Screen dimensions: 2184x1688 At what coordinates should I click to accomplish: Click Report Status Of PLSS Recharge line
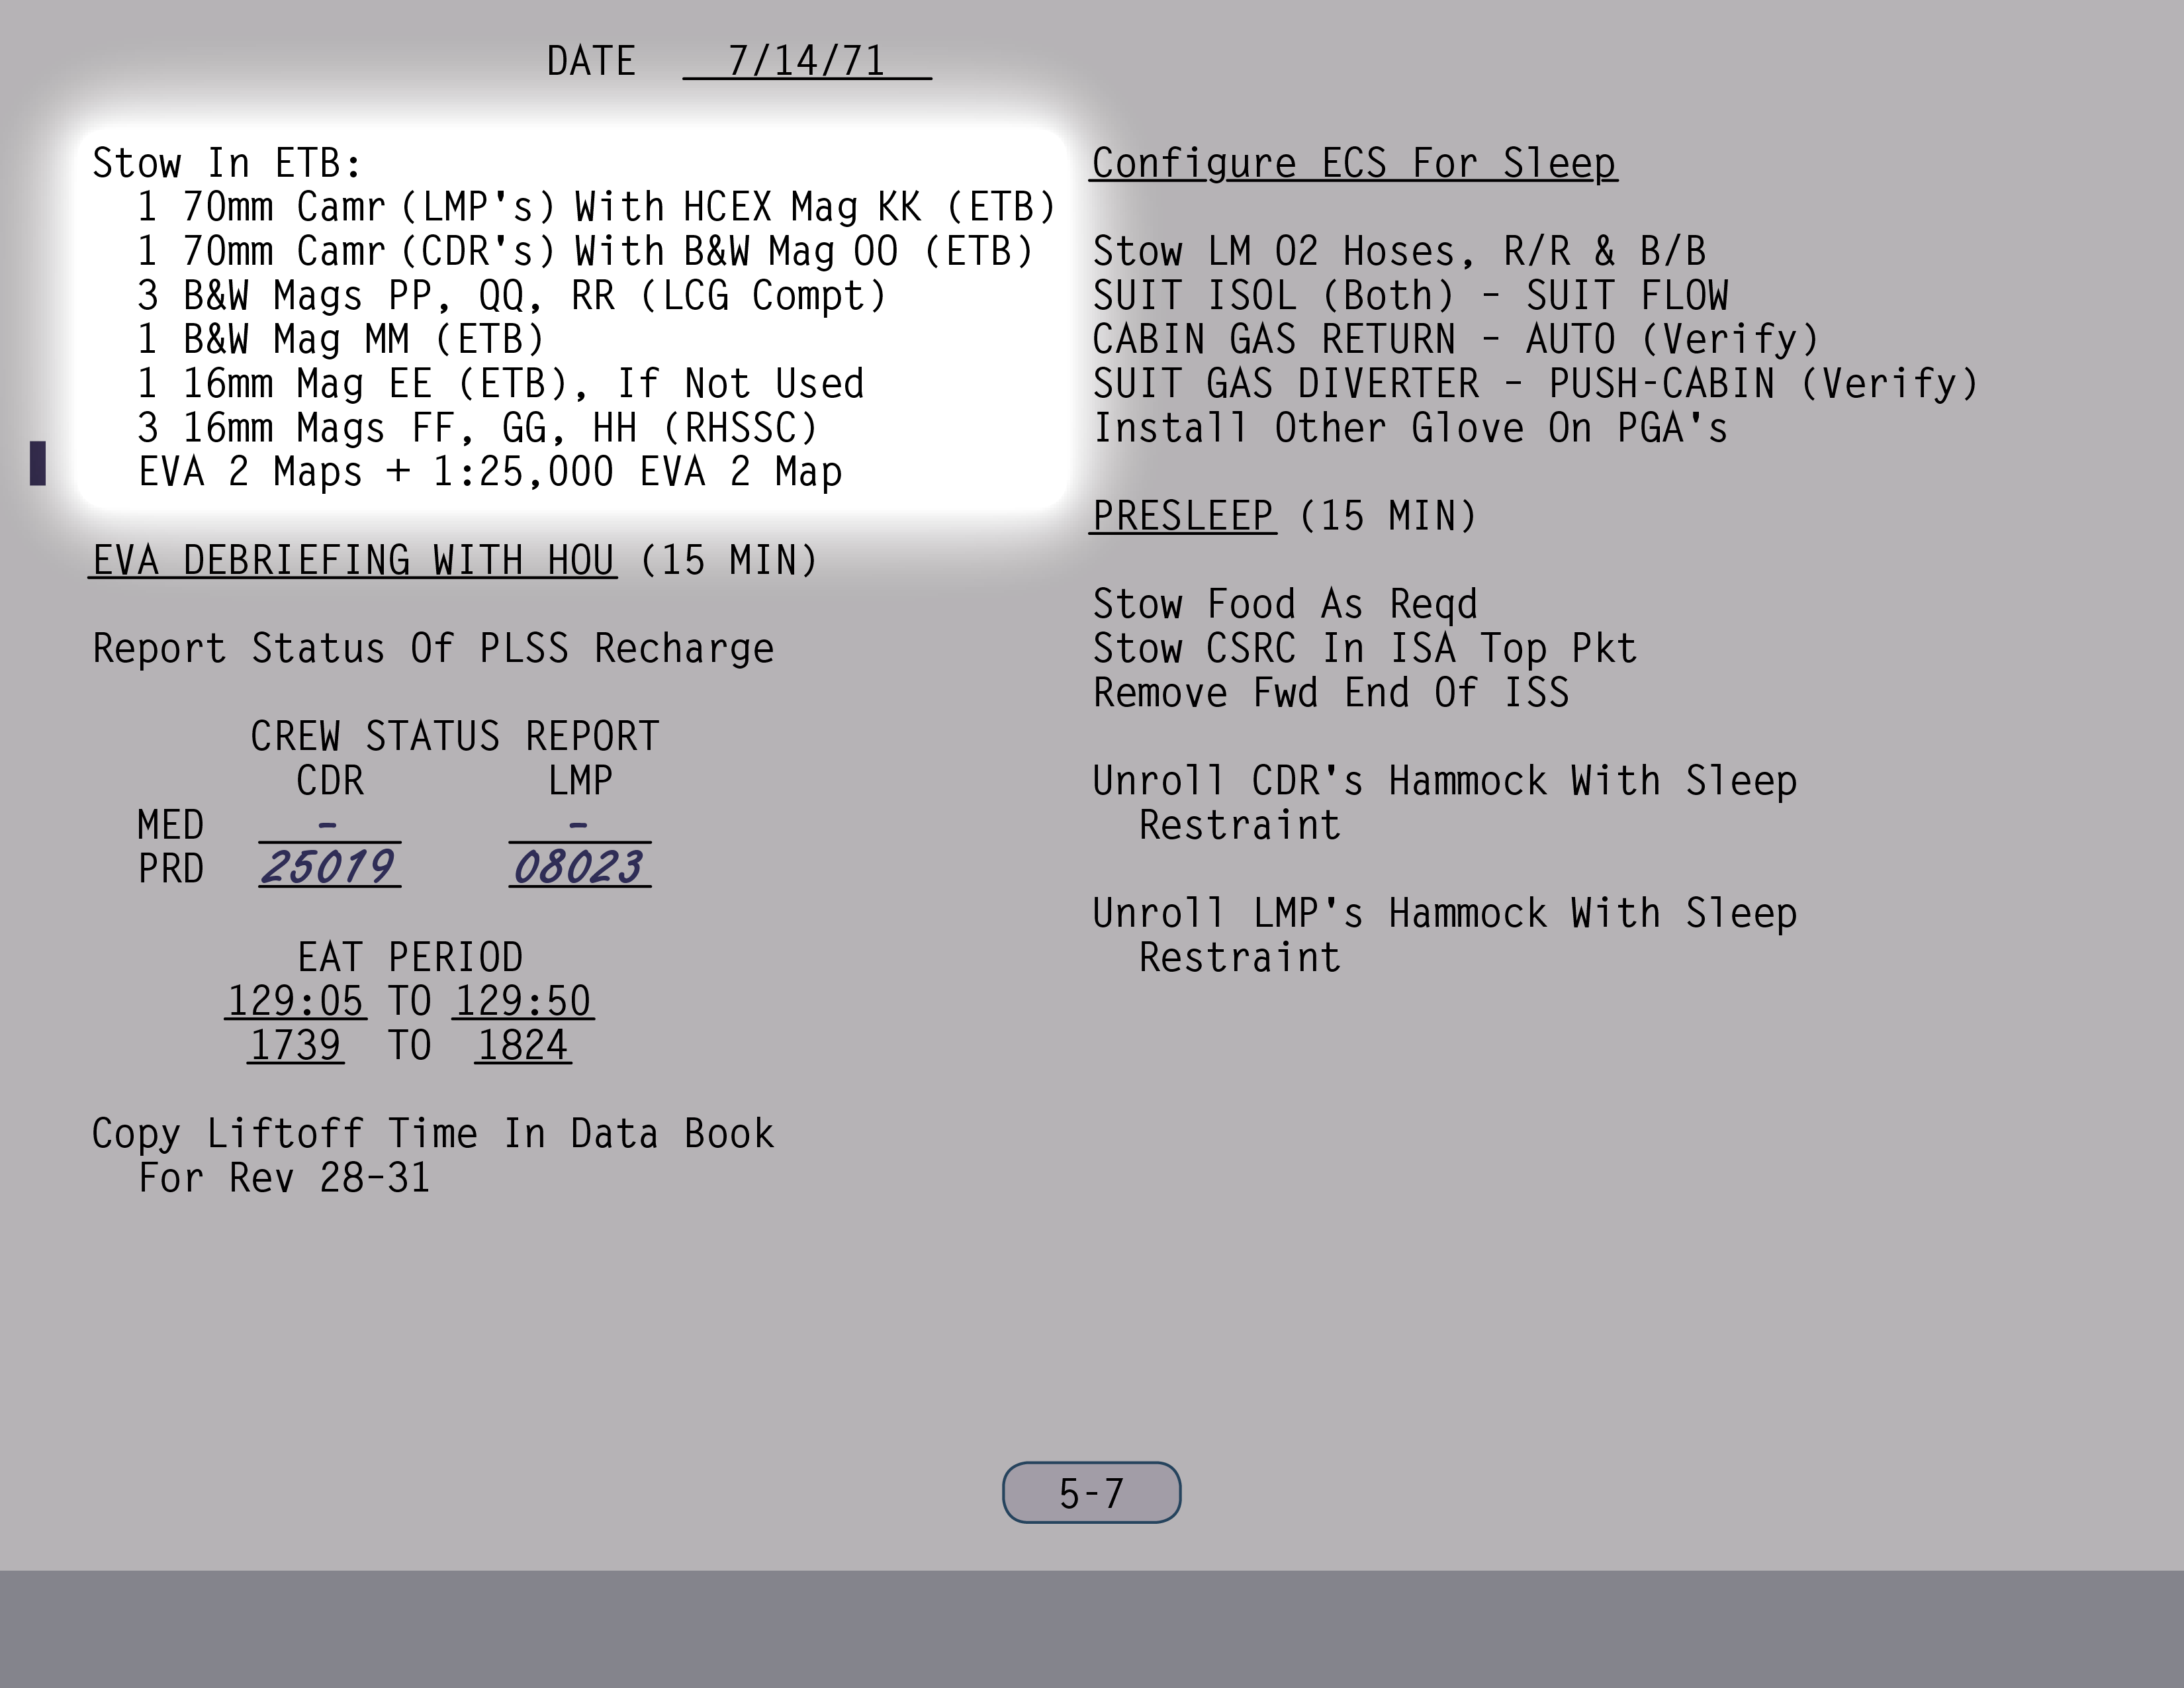433,649
